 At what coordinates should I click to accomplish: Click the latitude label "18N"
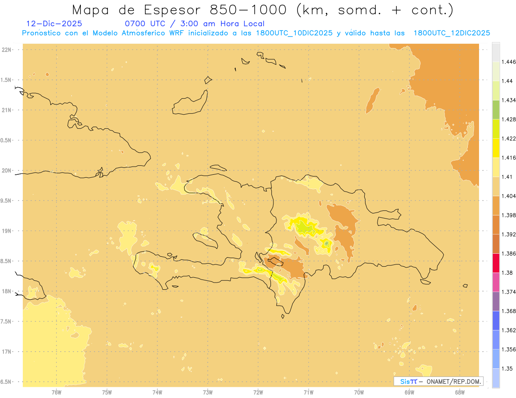pyautogui.click(x=7, y=292)
